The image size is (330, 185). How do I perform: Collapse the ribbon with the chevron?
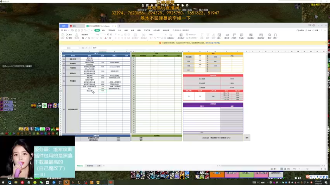point(325,30)
